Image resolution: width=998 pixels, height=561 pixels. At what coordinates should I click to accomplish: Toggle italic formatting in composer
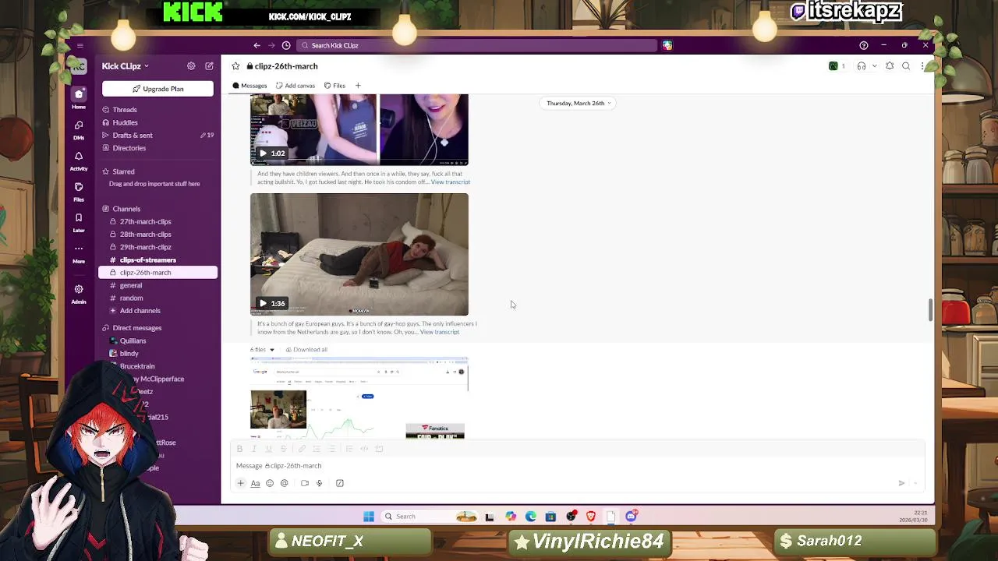pos(254,449)
